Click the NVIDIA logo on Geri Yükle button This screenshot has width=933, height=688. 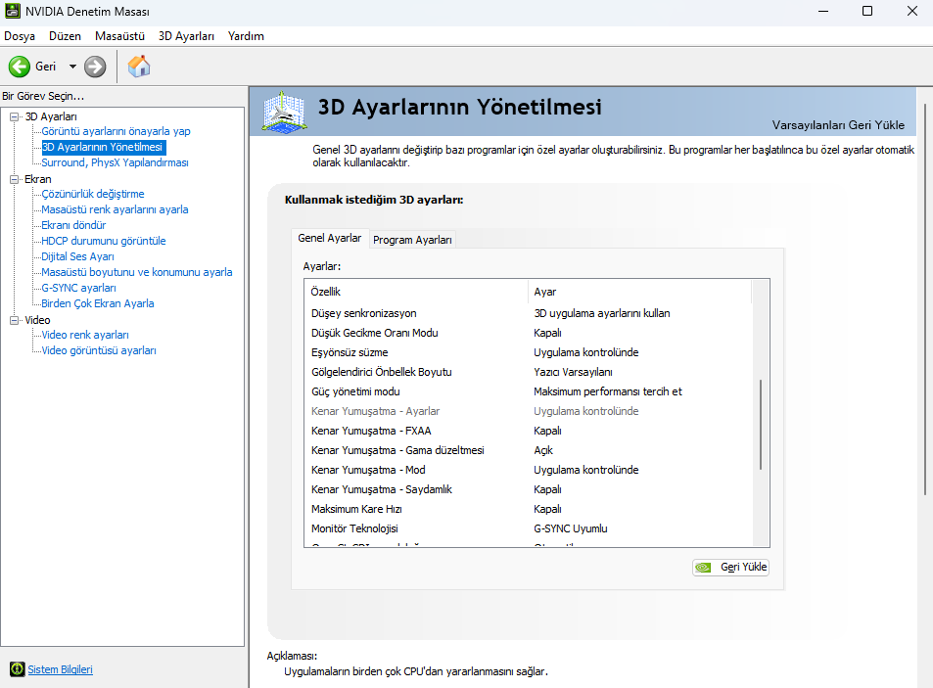point(703,568)
